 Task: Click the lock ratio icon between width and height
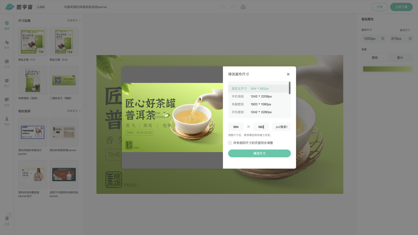point(248,127)
